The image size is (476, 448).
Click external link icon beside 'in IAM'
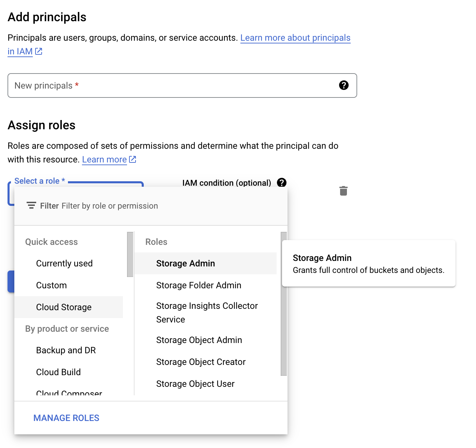(39, 51)
